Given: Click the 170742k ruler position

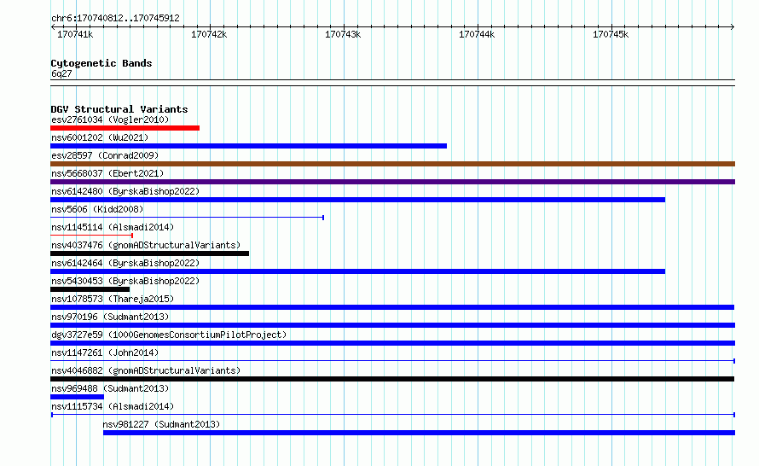Looking at the screenshot, I should (209, 34).
